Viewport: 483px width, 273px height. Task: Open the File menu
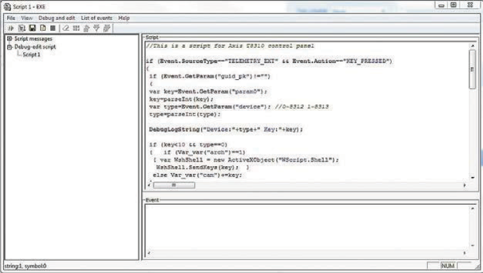11,18
